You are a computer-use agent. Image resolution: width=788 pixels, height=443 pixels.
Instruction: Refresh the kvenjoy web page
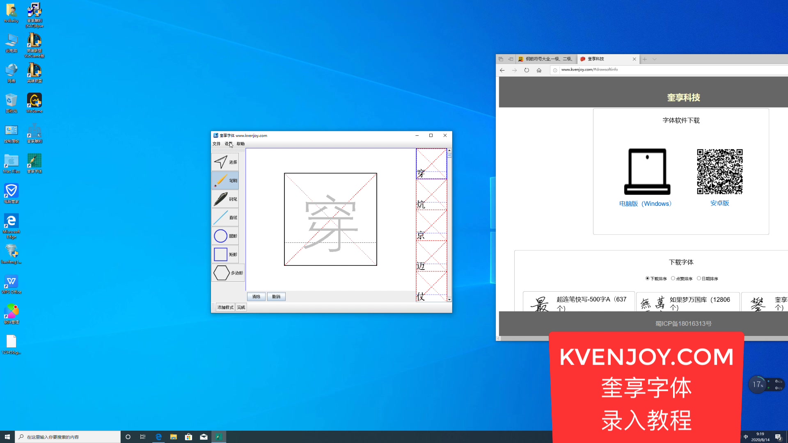(x=527, y=70)
